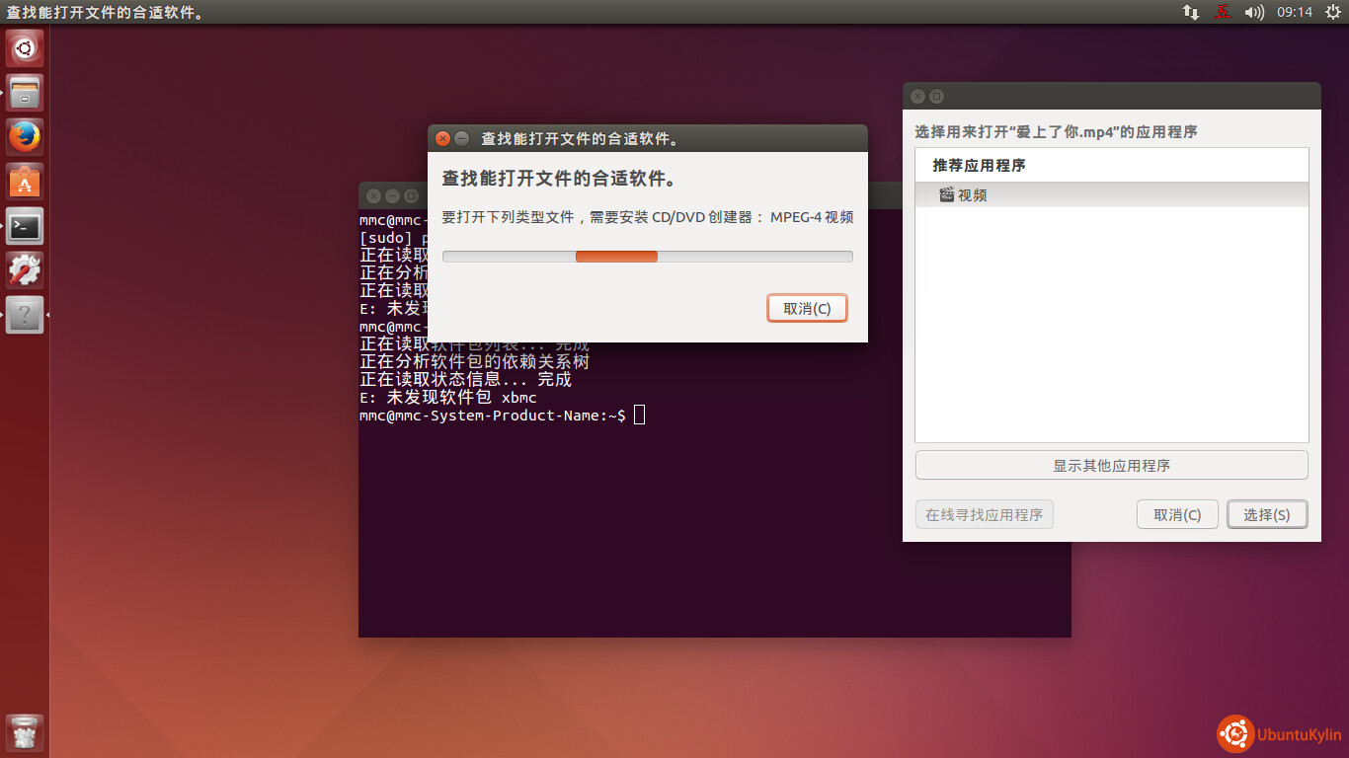Click the search progress bar
Screen dimensions: 1349x758
click(647, 257)
